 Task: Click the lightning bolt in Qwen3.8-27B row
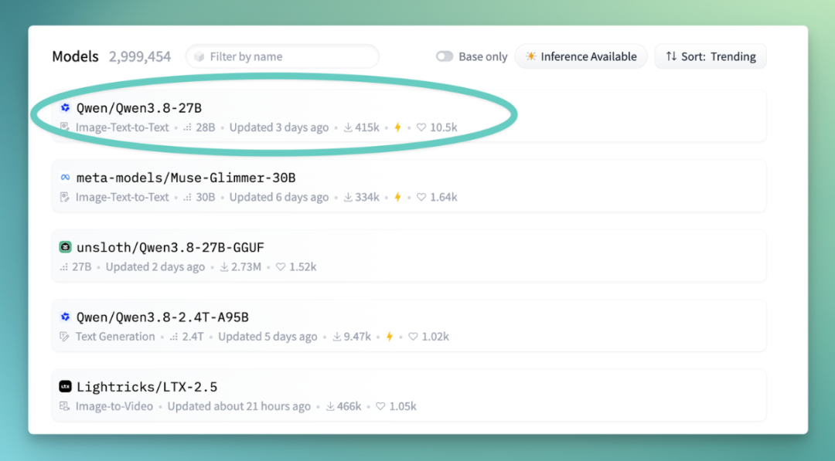(397, 127)
